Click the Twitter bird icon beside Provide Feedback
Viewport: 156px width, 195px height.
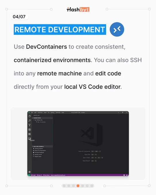34,153
